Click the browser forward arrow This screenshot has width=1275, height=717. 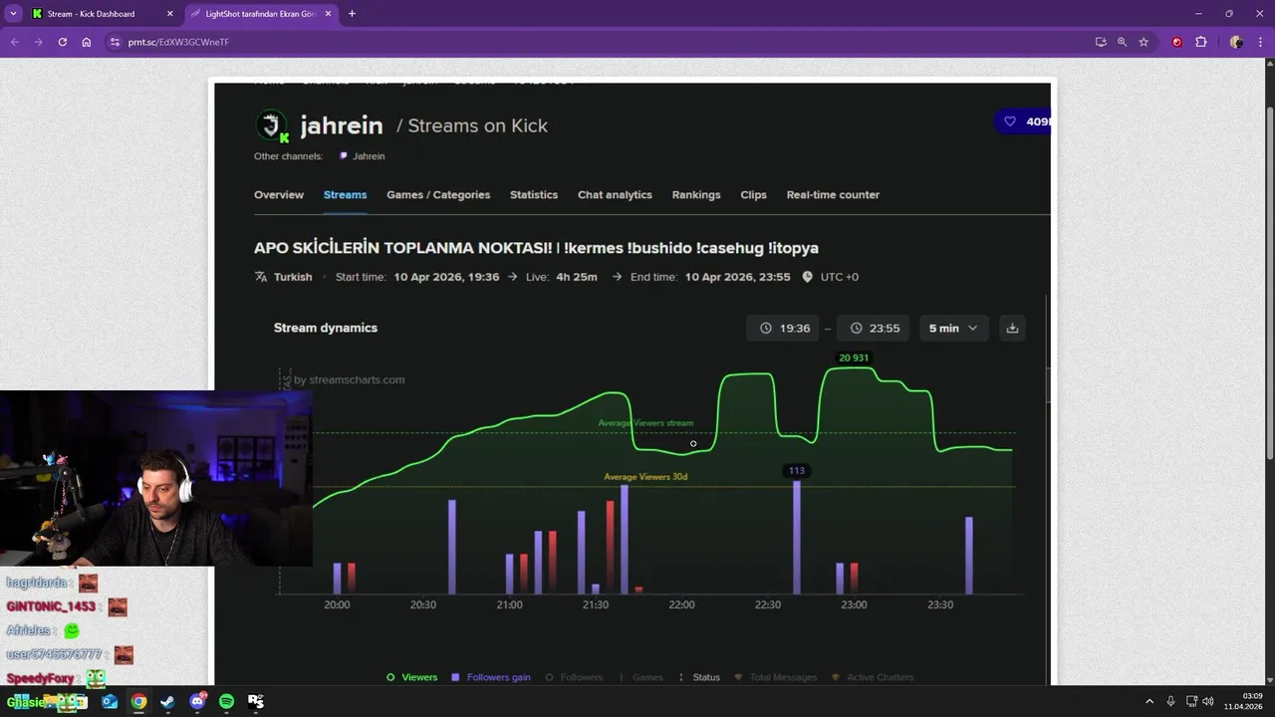click(38, 42)
